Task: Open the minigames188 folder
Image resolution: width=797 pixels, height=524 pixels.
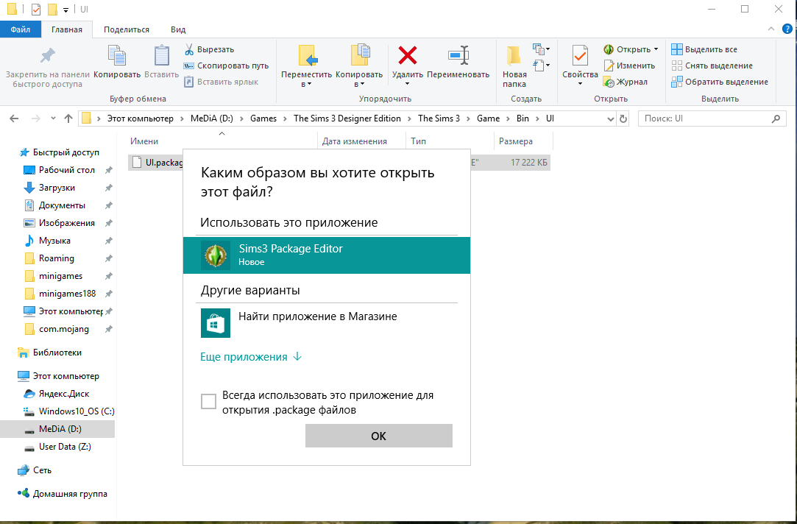Action: [x=60, y=294]
